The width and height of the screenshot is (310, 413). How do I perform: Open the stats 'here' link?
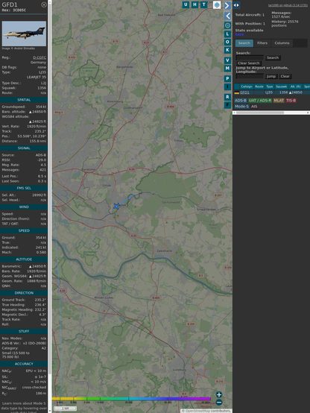point(239,34)
